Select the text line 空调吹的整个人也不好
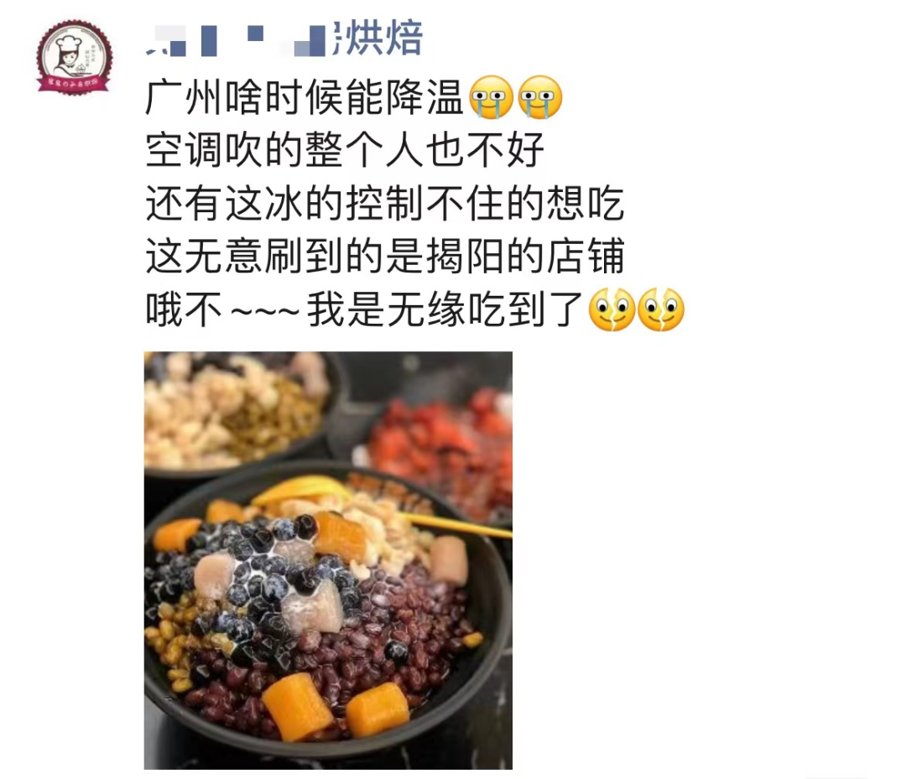906x779 pixels. tap(345, 150)
